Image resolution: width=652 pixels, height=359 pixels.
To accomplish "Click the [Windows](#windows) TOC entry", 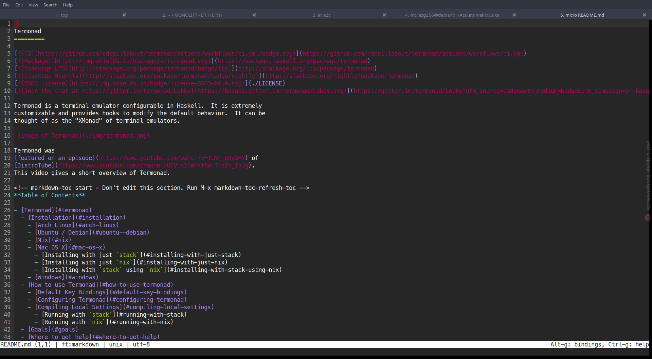I will [x=67, y=277].
